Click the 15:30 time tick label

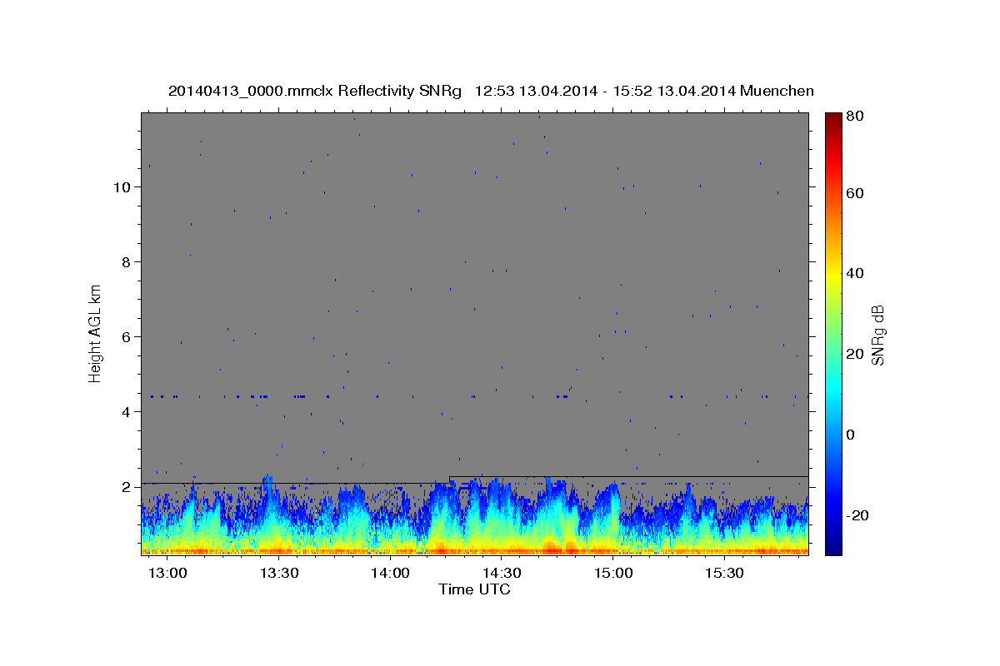[723, 574]
